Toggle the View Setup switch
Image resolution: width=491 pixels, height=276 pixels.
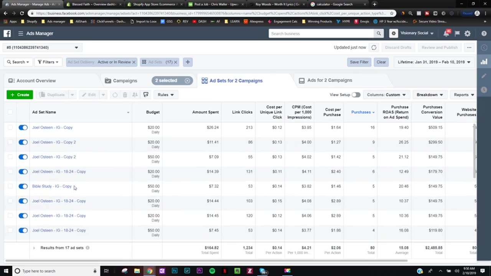(356, 95)
